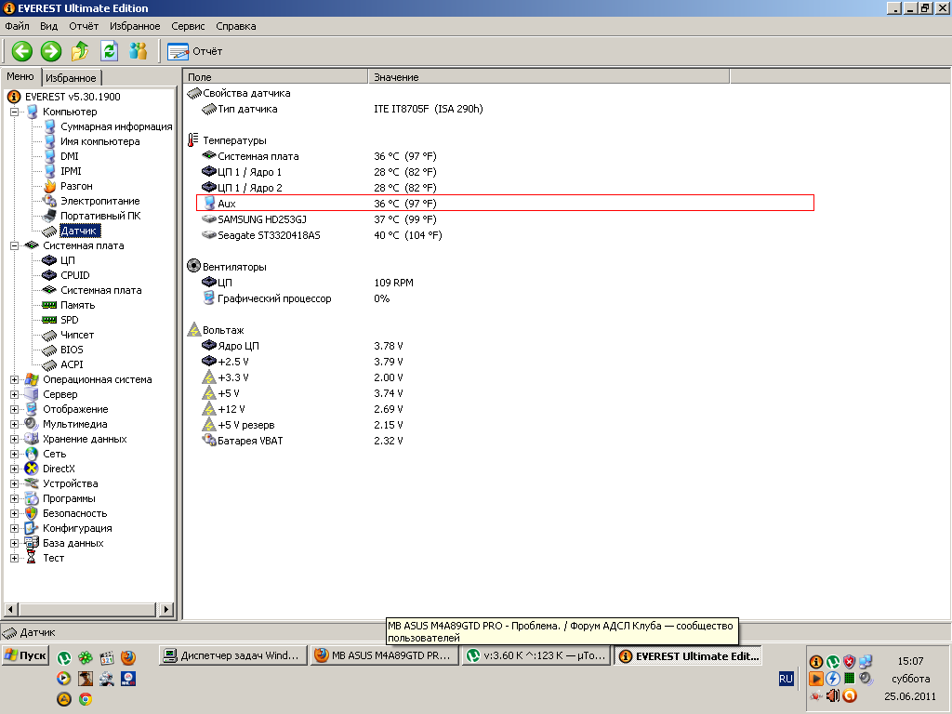Click the Безопасность shield icon

coord(32,513)
